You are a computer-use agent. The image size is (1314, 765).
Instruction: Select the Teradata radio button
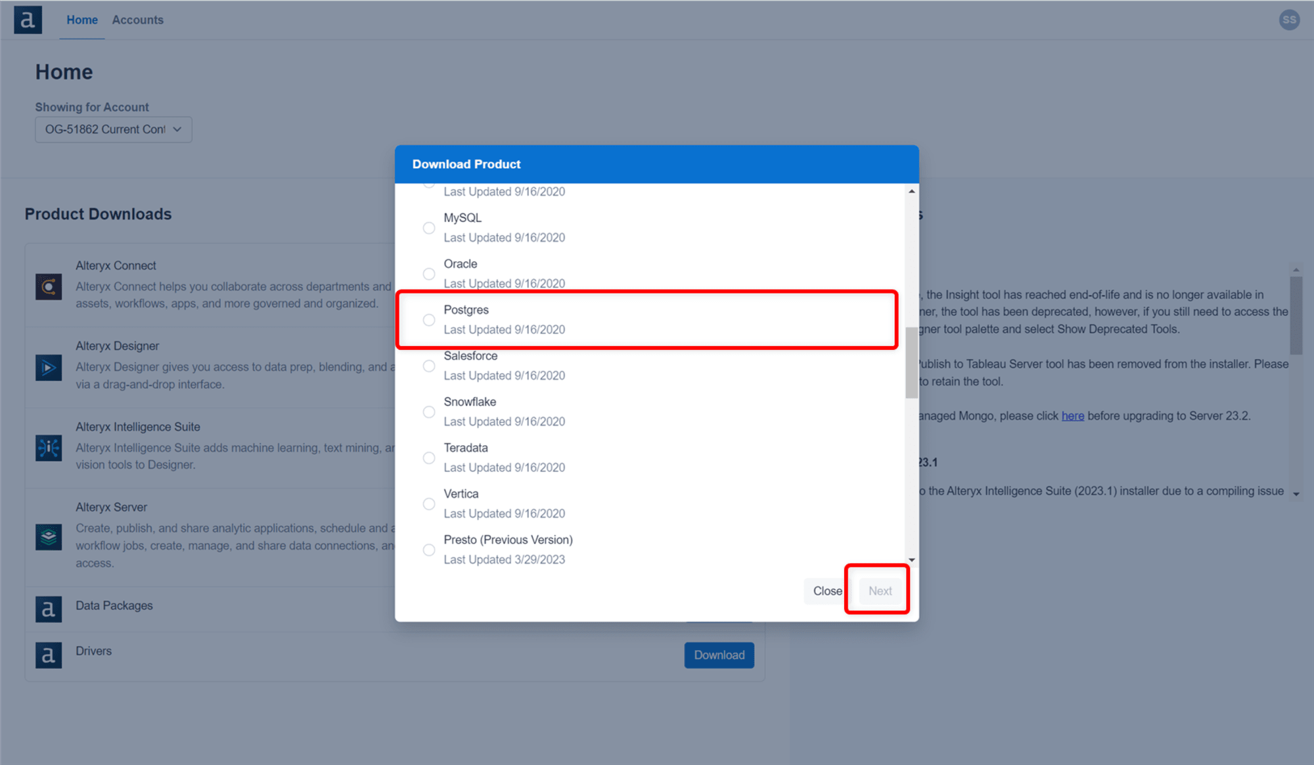coord(429,458)
